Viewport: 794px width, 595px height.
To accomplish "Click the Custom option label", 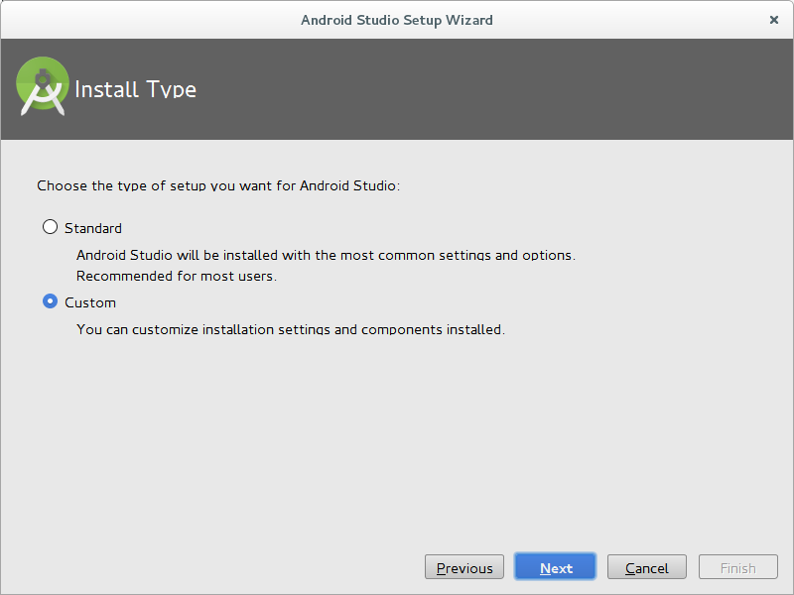I will tap(90, 302).
